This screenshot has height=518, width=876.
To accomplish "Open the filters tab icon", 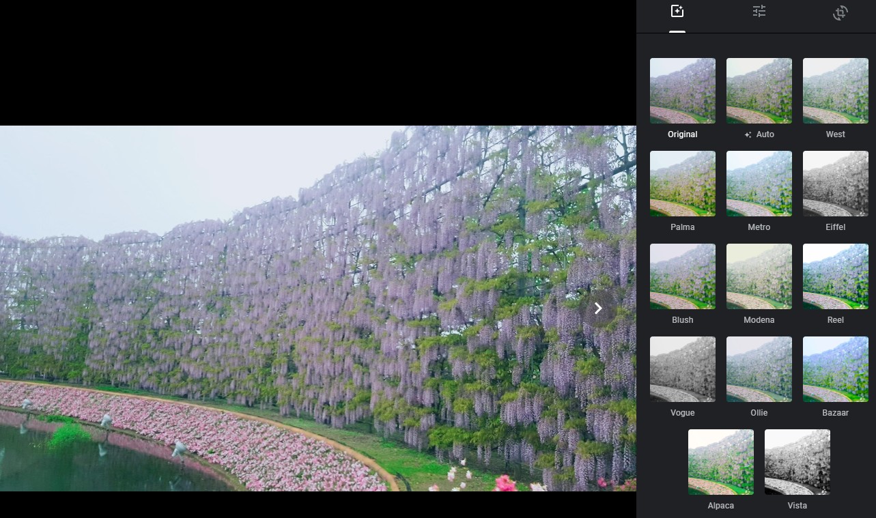I will pos(677,12).
